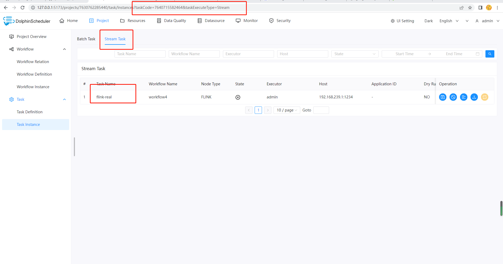Image resolution: width=503 pixels, height=264 pixels.
Task: Click the DolphinScheduler logo
Action: pos(27,21)
